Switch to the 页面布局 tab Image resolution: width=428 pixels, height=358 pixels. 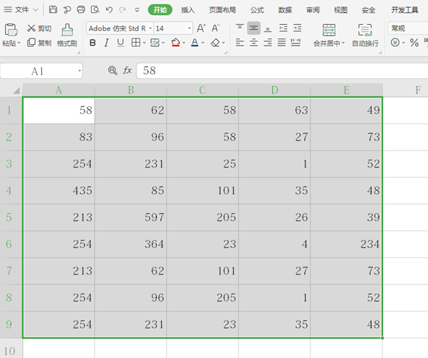tap(222, 10)
